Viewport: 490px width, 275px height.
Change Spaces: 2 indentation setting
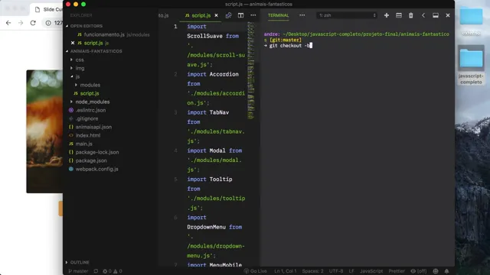[312, 271]
